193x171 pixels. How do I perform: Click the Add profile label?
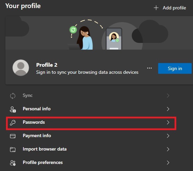[174, 8]
